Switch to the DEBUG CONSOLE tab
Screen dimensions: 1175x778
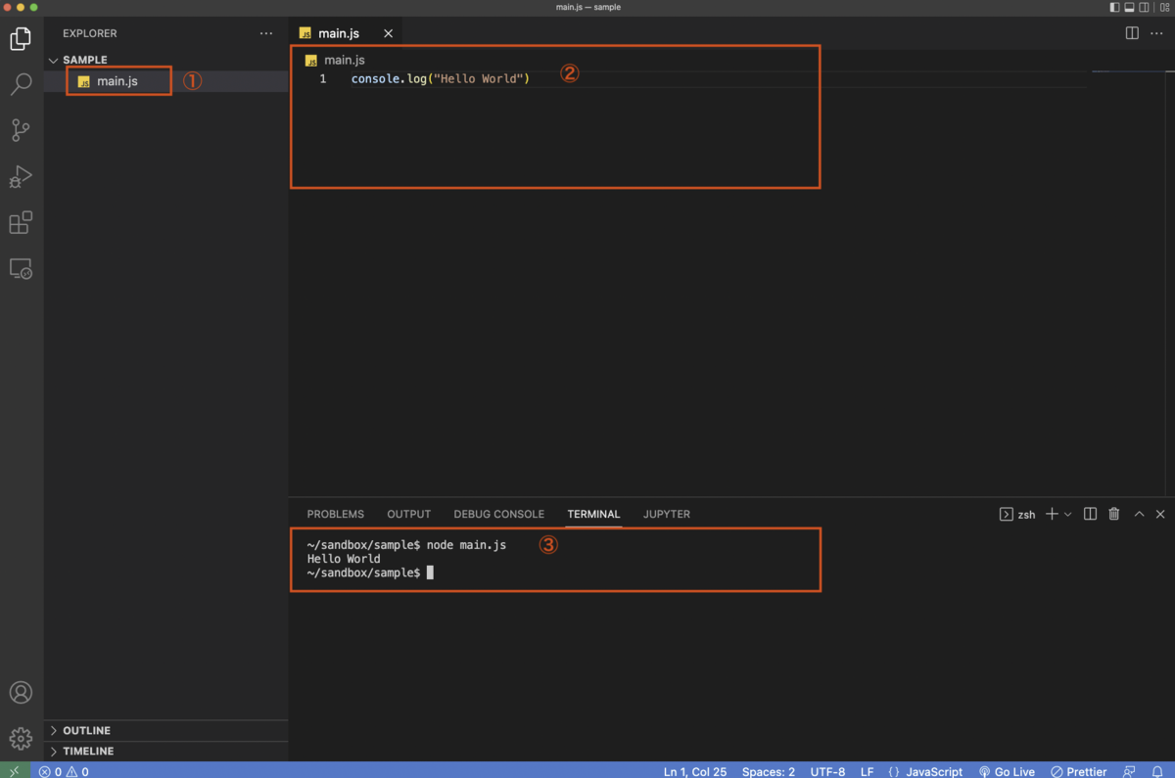[x=498, y=514]
